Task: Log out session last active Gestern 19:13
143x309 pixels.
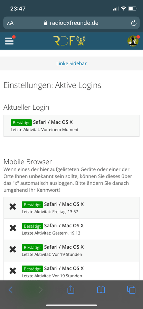Action: tap(13, 228)
